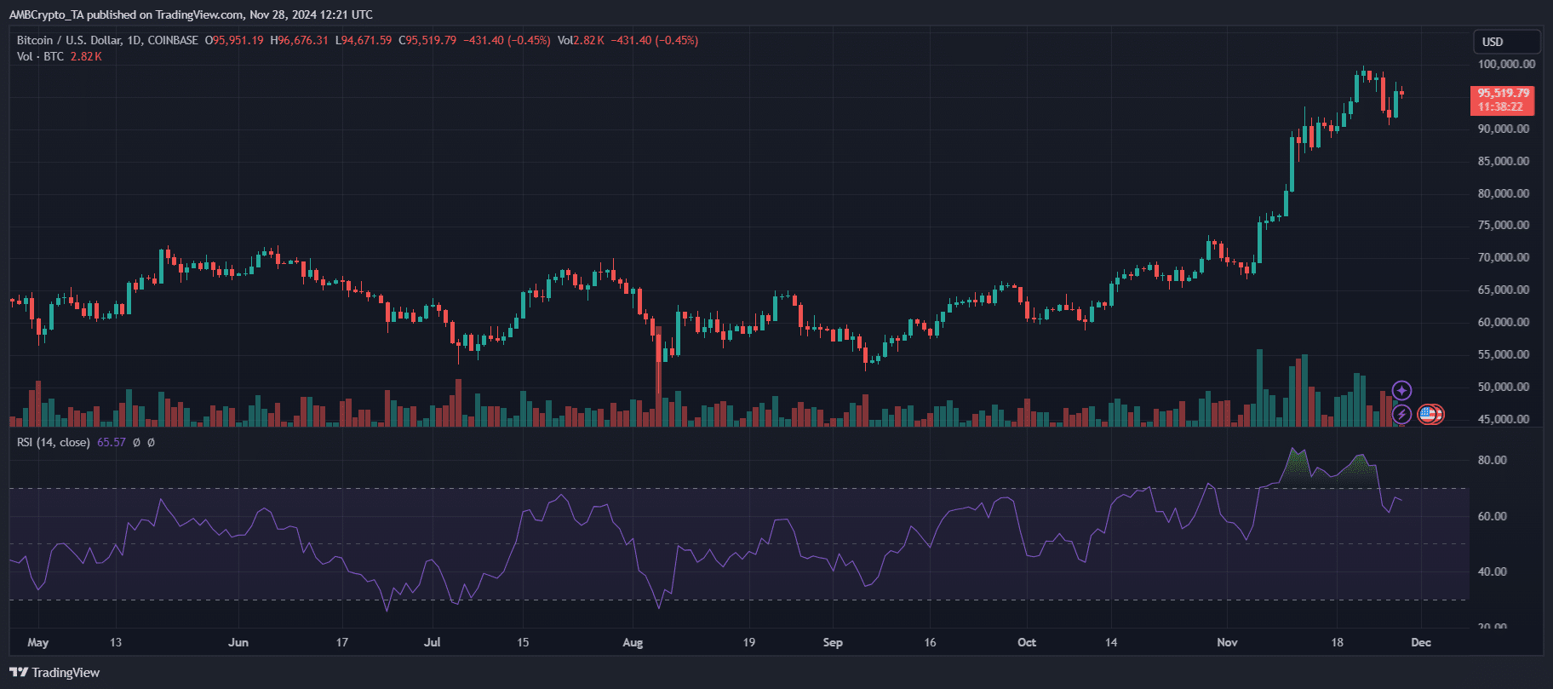
Task: Click the 65,000.00 price axis label
Action: [1503, 290]
